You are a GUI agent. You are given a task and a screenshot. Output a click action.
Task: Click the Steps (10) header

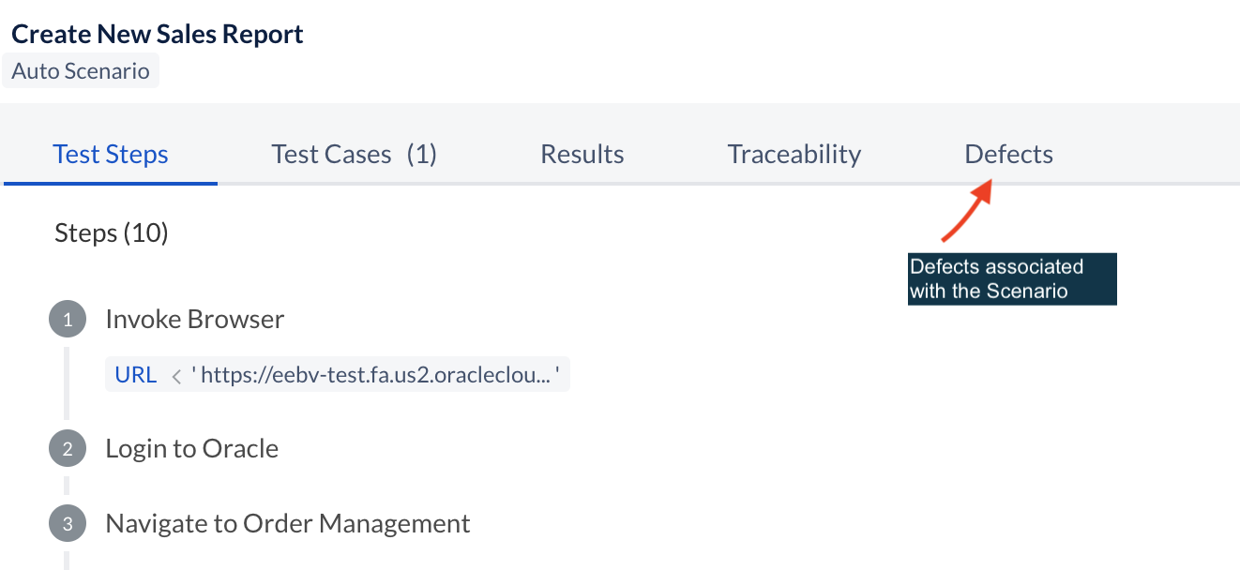(112, 232)
